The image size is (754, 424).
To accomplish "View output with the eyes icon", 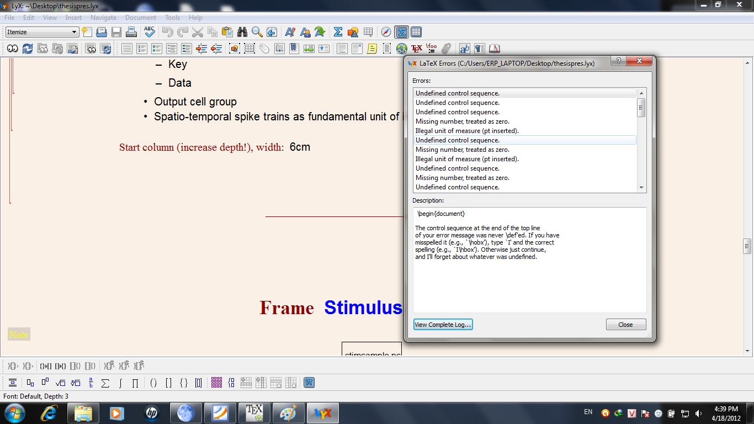I will coord(12,49).
